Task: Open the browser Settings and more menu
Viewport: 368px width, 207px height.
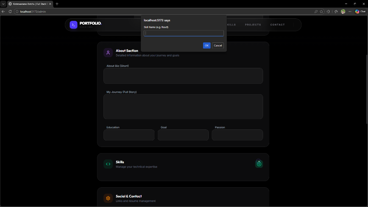Action: click(350, 11)
